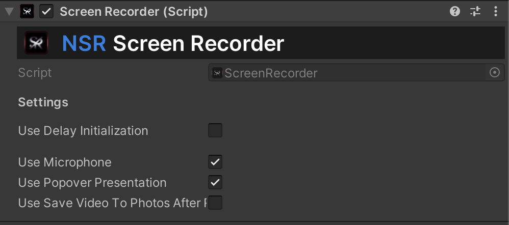This screenshot has width=509, height=225.
Task: Click the Use Microphone label
Action: pos(65,162)
